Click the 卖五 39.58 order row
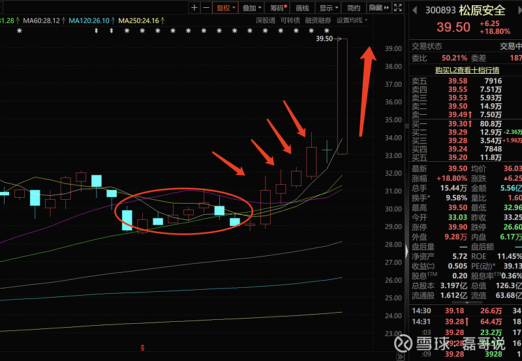522x361 pixels. [466, 81]
